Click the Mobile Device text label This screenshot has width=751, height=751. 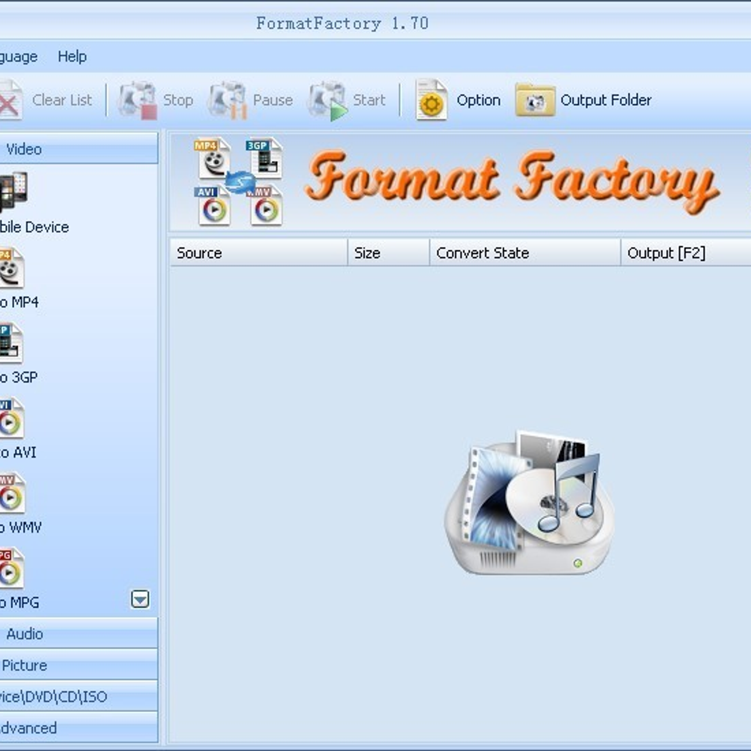pos(34,227)
